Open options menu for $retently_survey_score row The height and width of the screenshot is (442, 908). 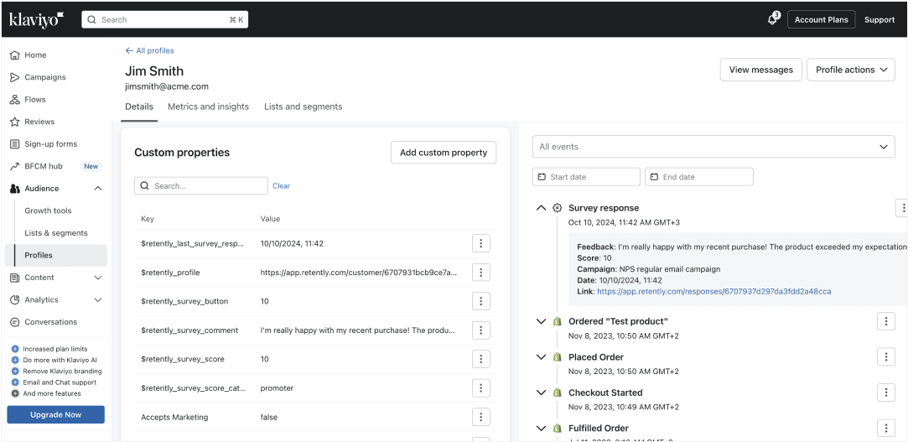pos(480,359)
